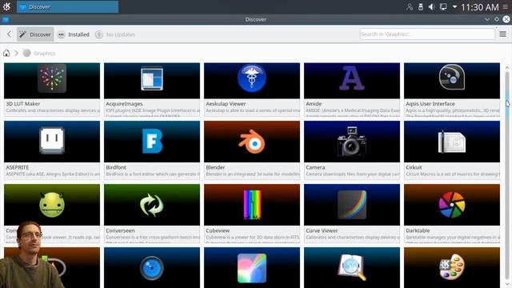Click the volume speaker tray icon
The width and height of the screenshot is (512, 288).
431,7
